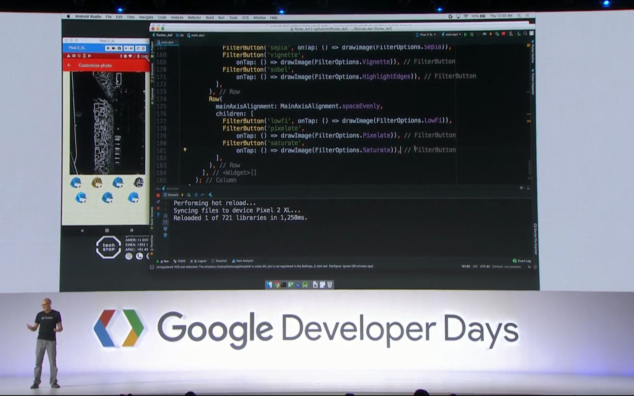Click the Flutter hot reload lightning icon in toolbar
This screenshot has width=634, height=396.
click(x=491, y=34)
